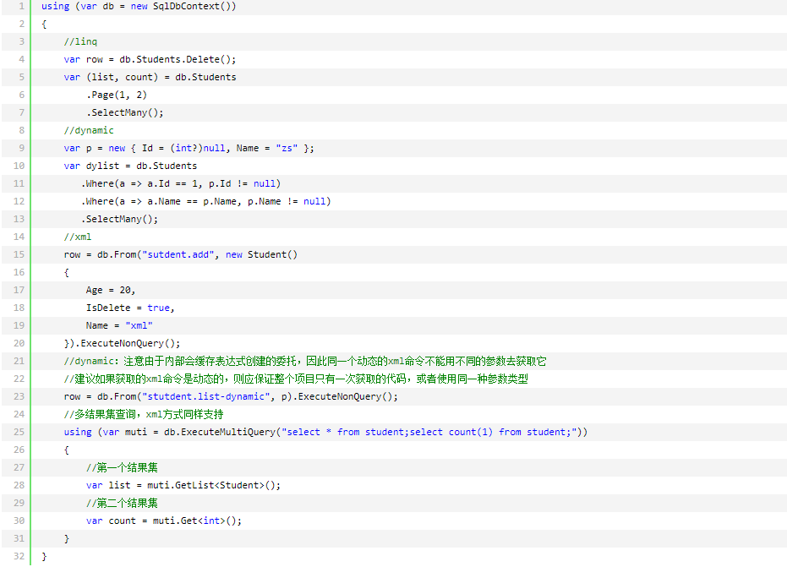Click '}).ExecuteNonQuery();' on line 20

click(x=122, y=344)
